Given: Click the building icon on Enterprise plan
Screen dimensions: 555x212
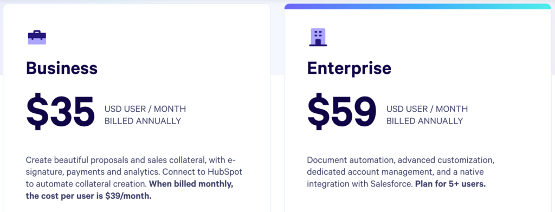Looking at the screenshot, I should tap(318, 37).
